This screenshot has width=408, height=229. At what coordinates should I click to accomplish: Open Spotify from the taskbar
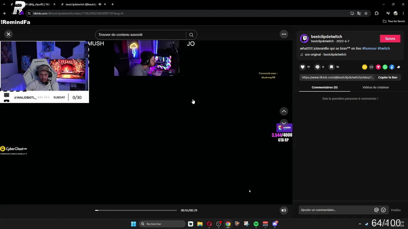pos(256,224)
